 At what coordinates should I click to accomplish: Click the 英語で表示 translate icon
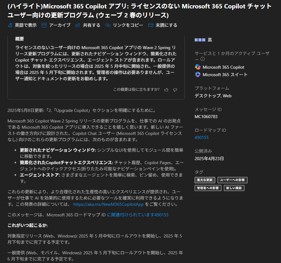pyautogui.click(x=10, y=25)
